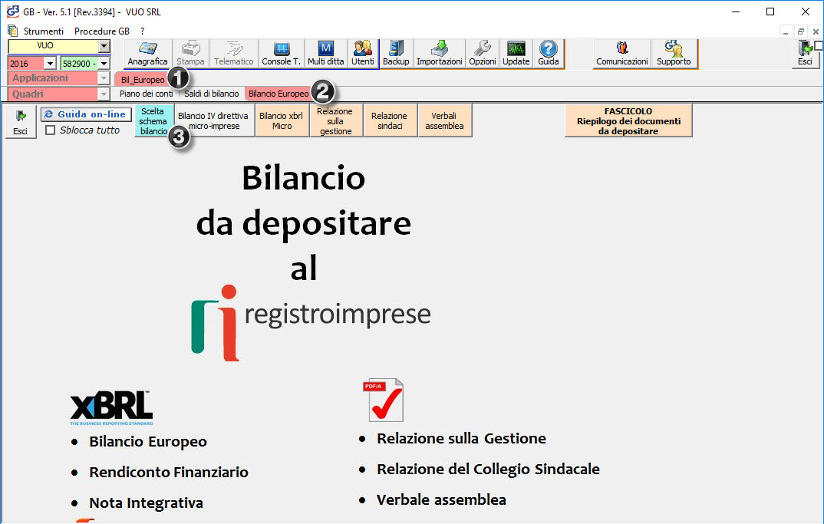Open the Utenti users icon

tap(363, 54)
